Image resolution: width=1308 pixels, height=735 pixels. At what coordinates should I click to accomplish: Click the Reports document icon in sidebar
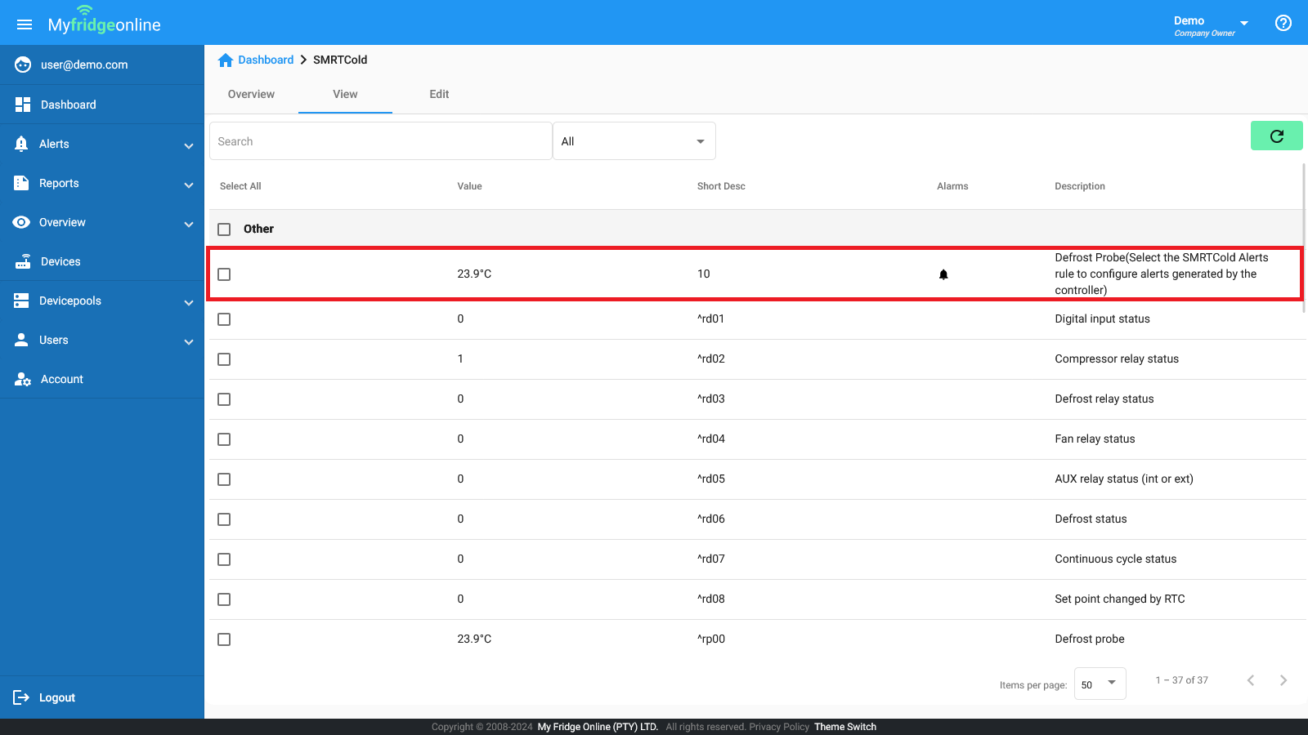click(21, 183)
